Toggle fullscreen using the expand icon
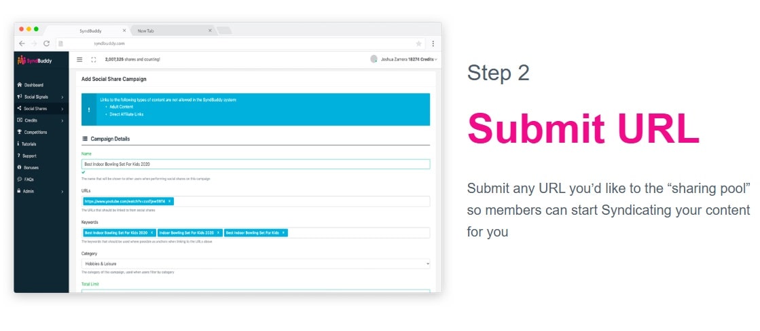Screen dimensions: 760x331 click(94, 60)
